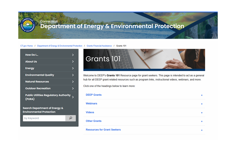Open the Energy sidebar menu item
236x152 pixels.
pyautogui.click(x=30, y=68)
